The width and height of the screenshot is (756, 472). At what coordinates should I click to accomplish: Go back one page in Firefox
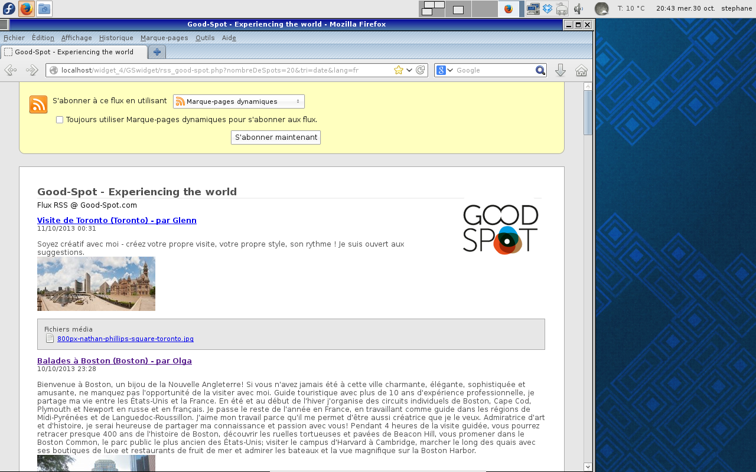[x=10, y=70]
